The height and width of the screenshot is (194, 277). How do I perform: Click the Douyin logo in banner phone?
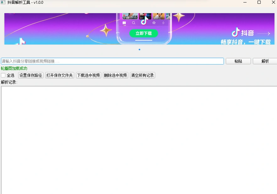(x=144, y=21)
